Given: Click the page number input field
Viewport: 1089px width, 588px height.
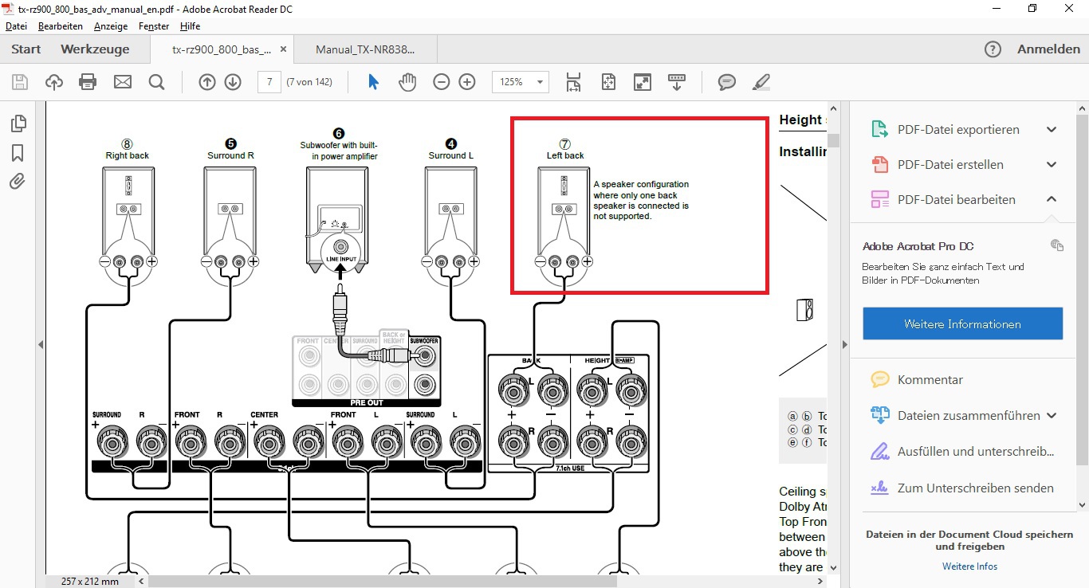Looking at the screenshot, I should (269, 82).
